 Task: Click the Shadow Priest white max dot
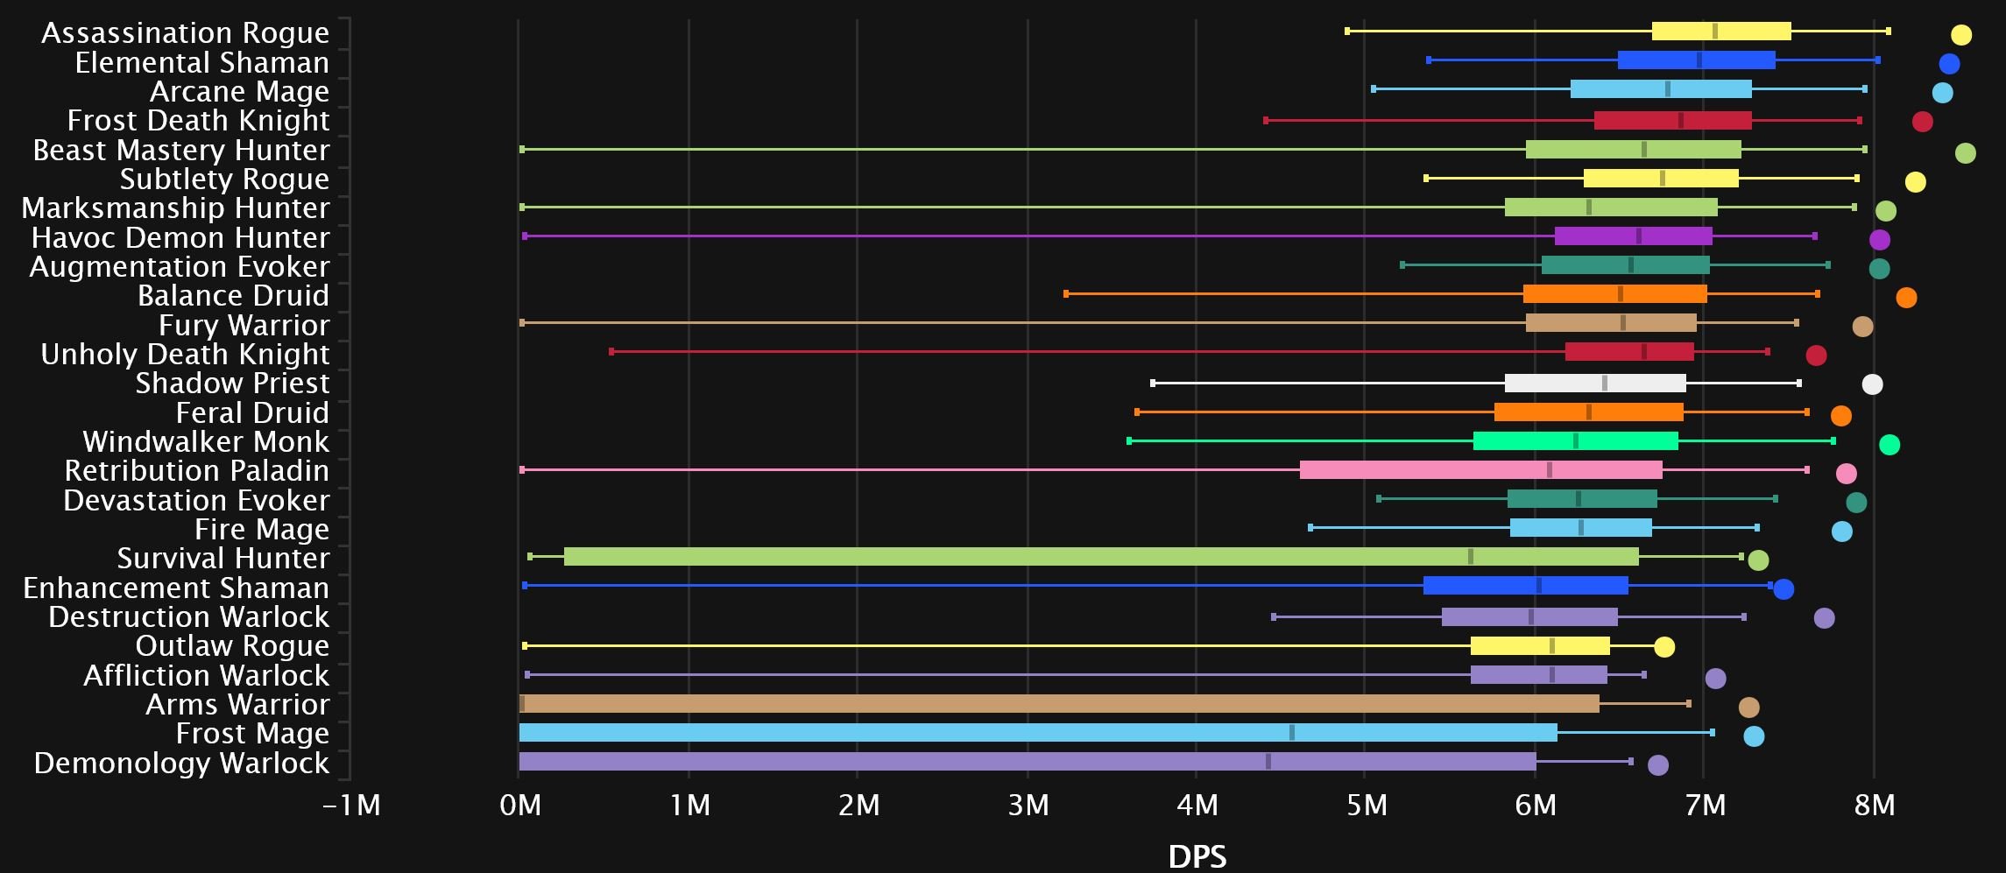(x=1871, y=384)
